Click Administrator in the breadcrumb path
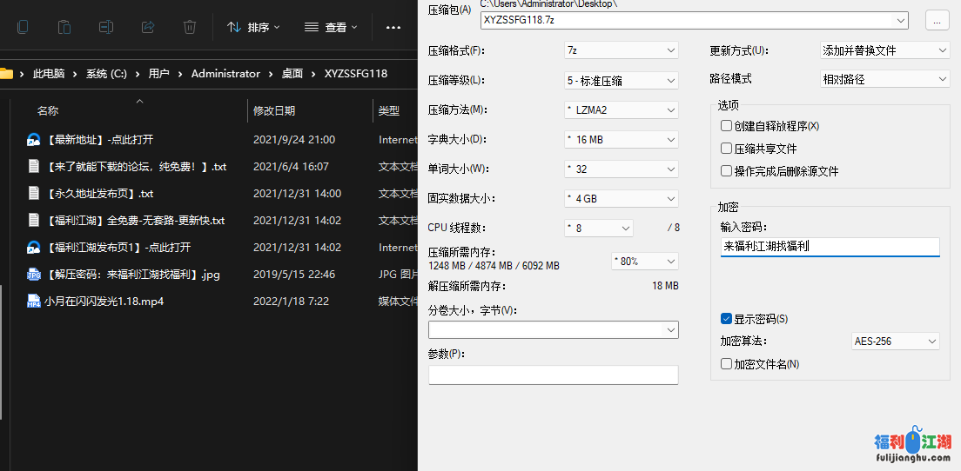Image resolution: width=961 pixels, height=471 pixels. 225,74
